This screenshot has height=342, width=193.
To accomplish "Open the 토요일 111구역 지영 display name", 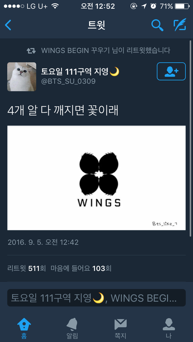I will (x=80, y=71).
